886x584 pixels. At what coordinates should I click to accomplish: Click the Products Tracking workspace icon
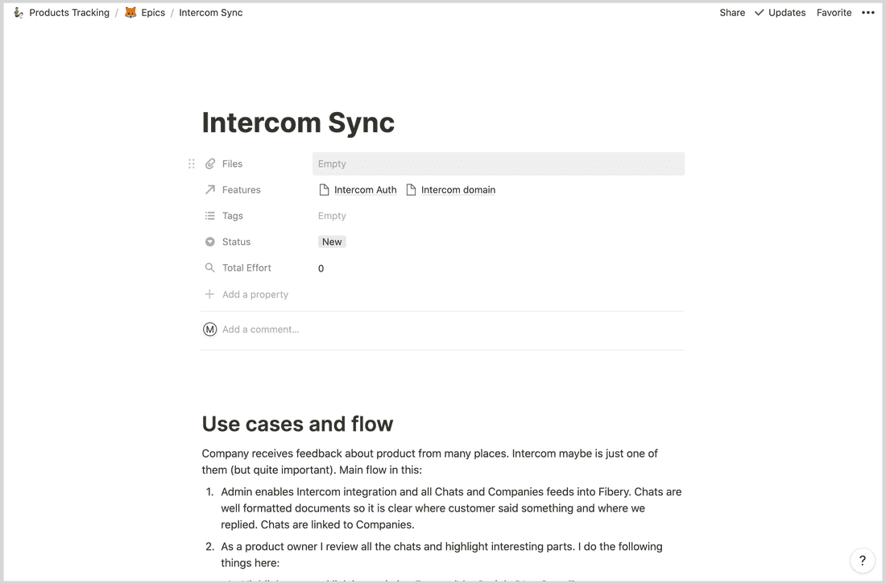(x=18, y=12)
